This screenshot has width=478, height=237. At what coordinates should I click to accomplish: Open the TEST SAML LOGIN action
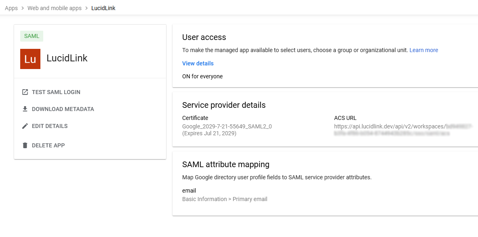click(x=56, y=92)
